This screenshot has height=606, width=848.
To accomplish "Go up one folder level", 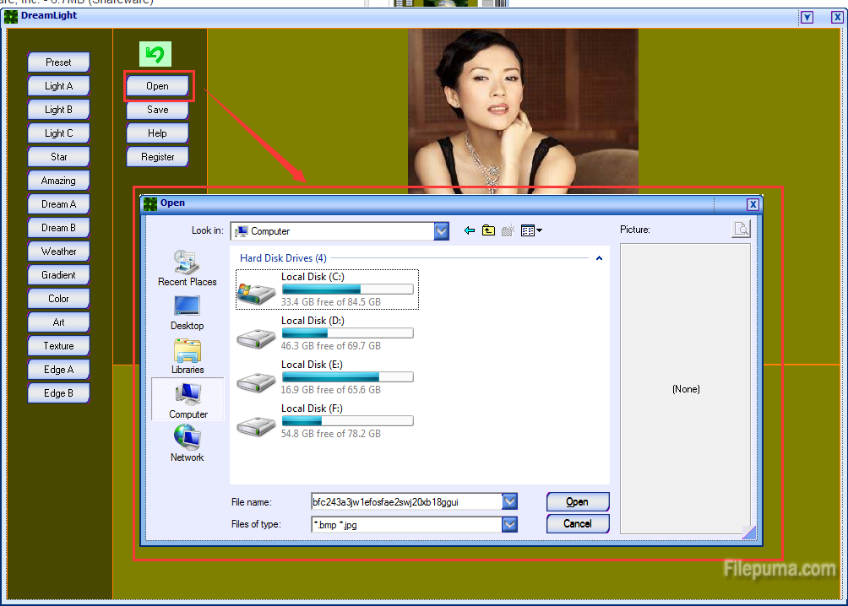I will pos(488,230).
